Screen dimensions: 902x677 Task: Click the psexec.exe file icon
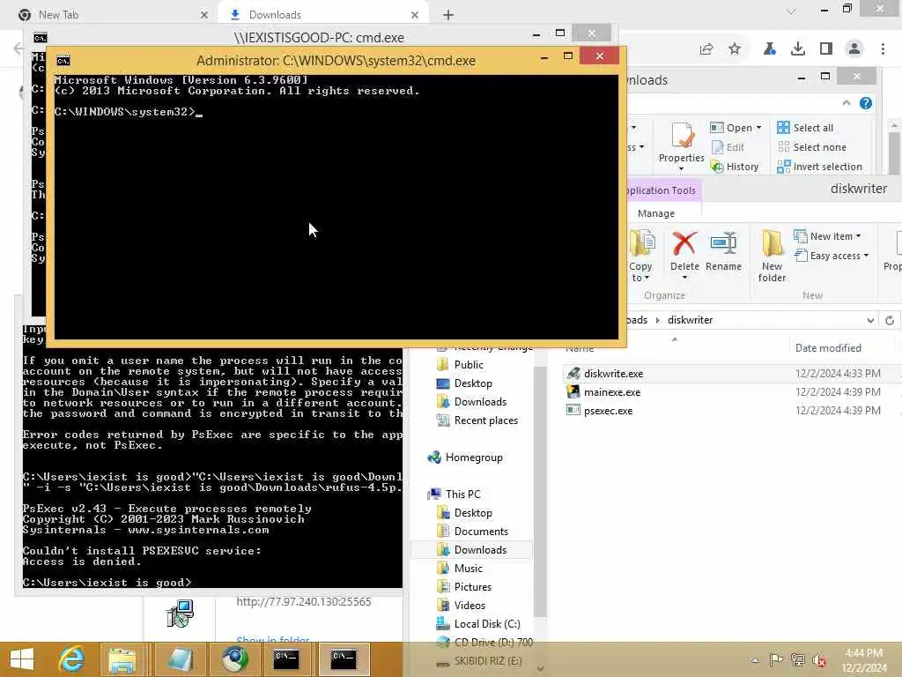(x=573, y=411)
